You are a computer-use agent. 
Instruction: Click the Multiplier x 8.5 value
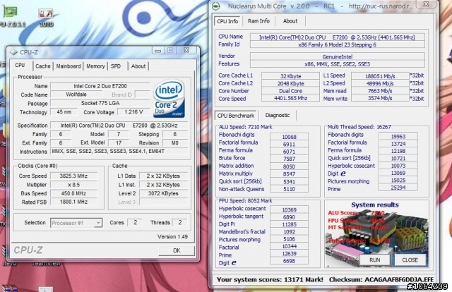click(73, 185)
